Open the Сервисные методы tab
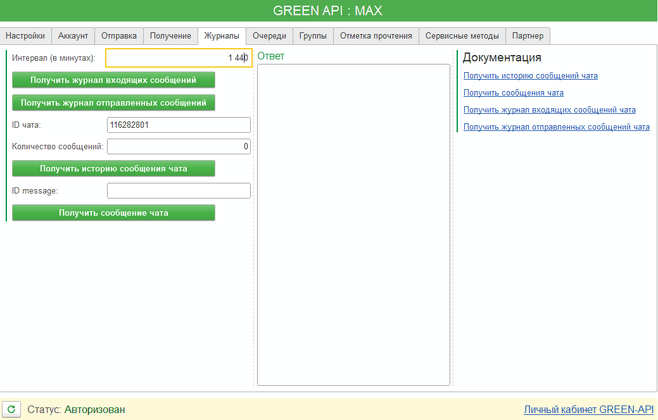The height and width of the screenshot is (420, 658). (462, 36)
